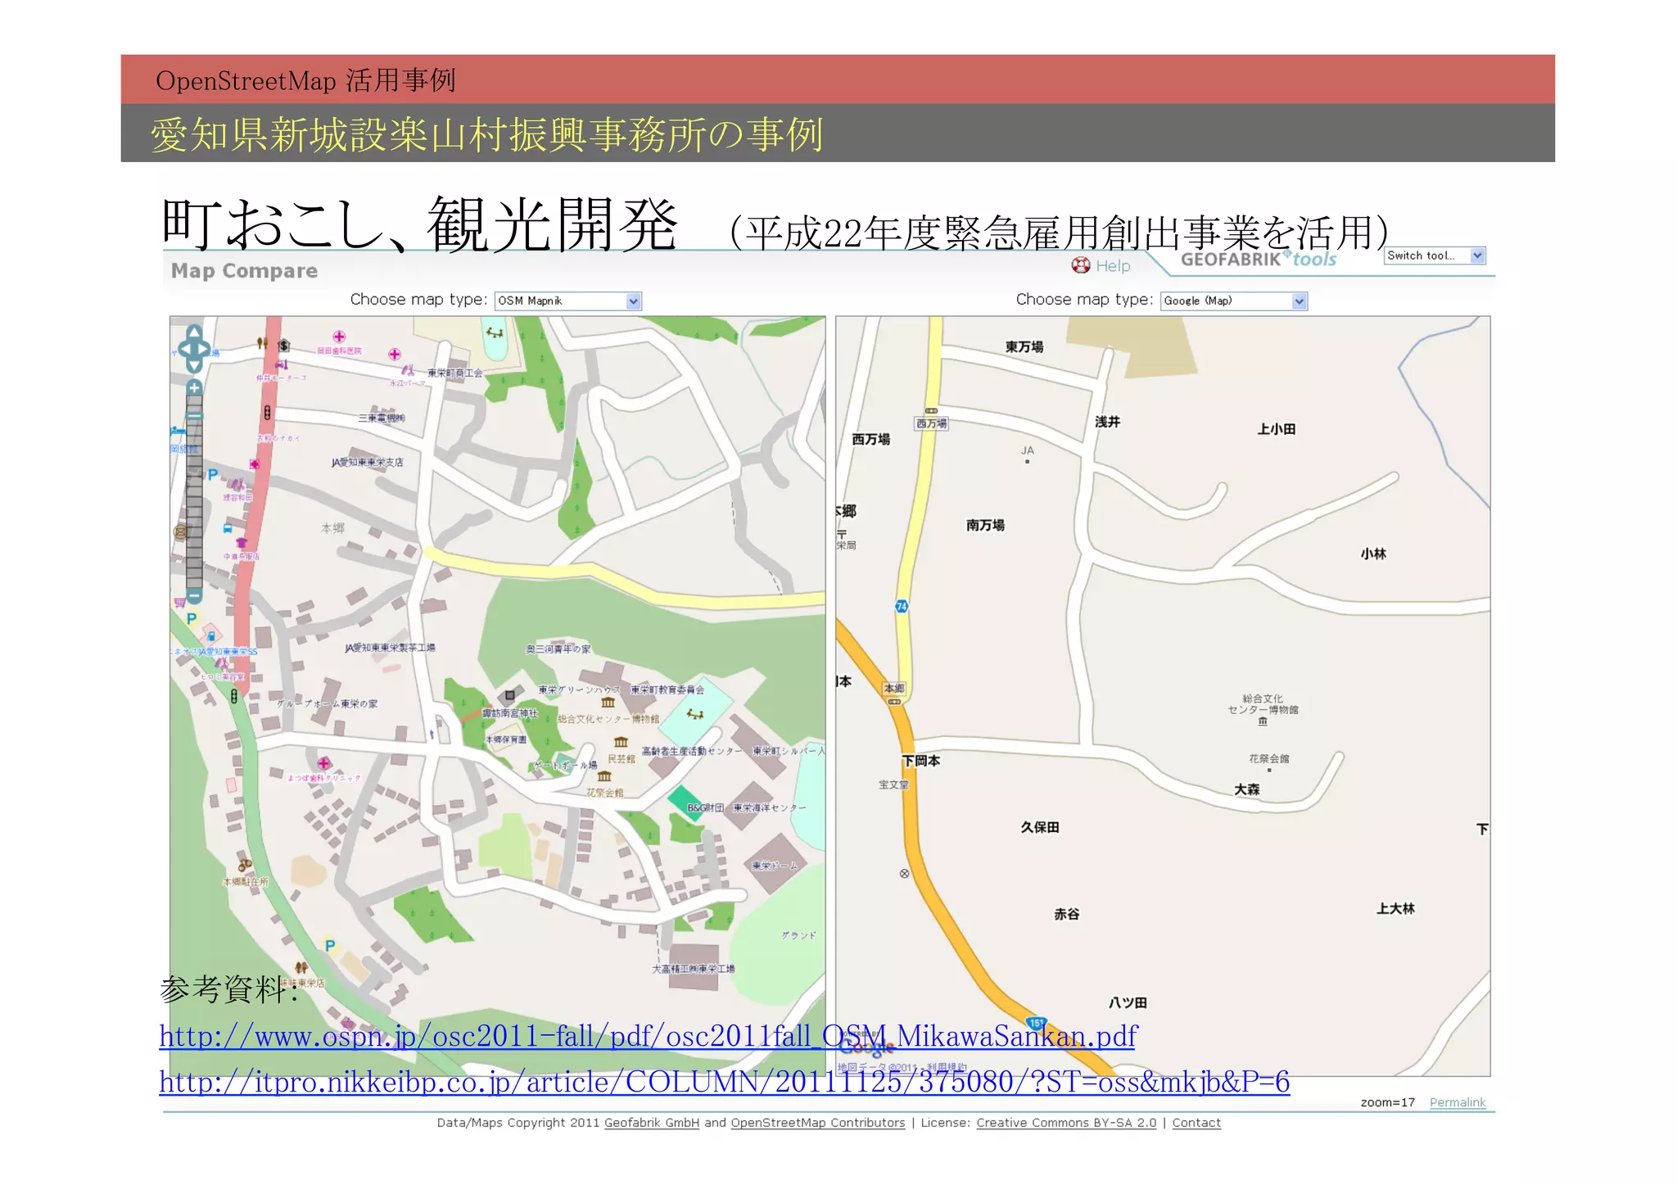
Task: Zoom out using the minus button below the zoom bar
Action: (194, 595)
